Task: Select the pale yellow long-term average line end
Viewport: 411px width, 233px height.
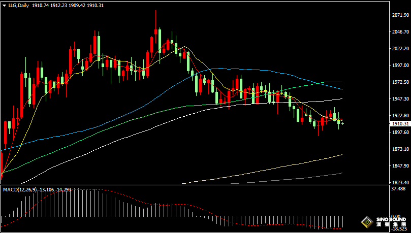Action: [x=341, y=155]
